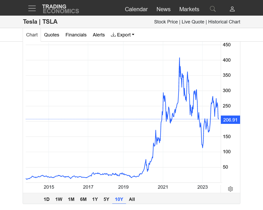Click the 206.91 current price label

(230, 120)
